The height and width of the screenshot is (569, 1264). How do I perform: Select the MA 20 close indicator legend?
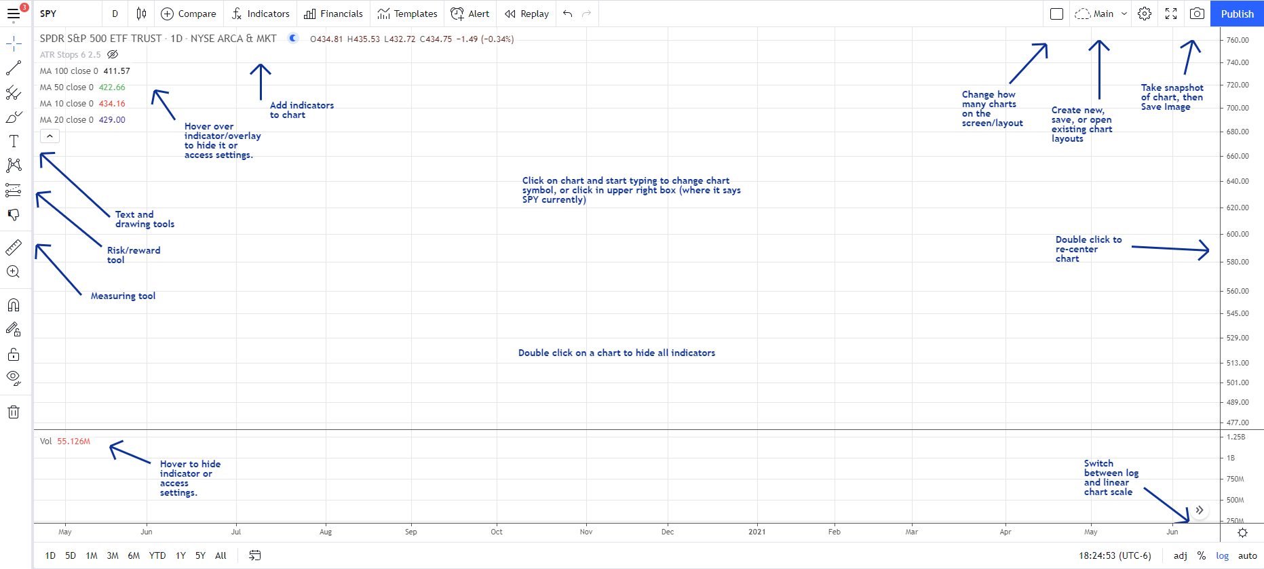pyautogui.click(x=83, y=119)
